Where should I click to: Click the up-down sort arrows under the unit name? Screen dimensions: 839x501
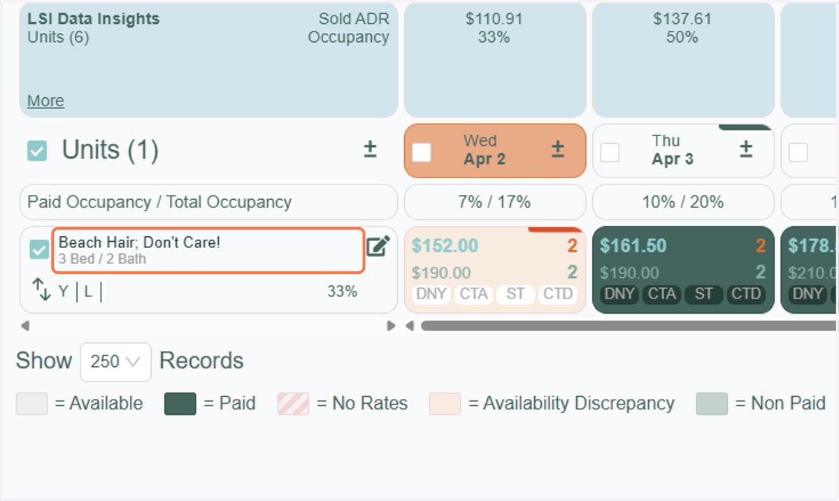pyautogui.click(x=41, y=290)
